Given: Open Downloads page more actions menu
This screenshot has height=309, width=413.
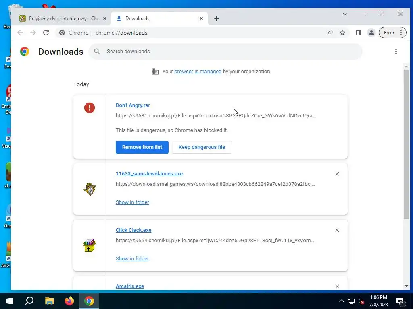Looking at the screenshot, I should click(396, 51).
